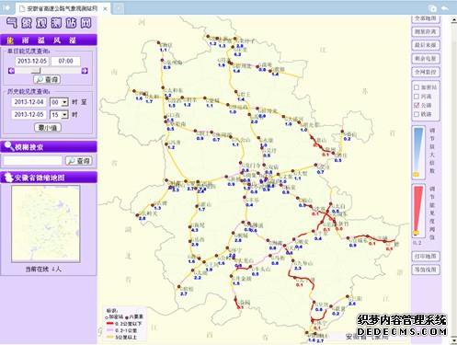Enable the 加密站 checkbox

point(417,87)
